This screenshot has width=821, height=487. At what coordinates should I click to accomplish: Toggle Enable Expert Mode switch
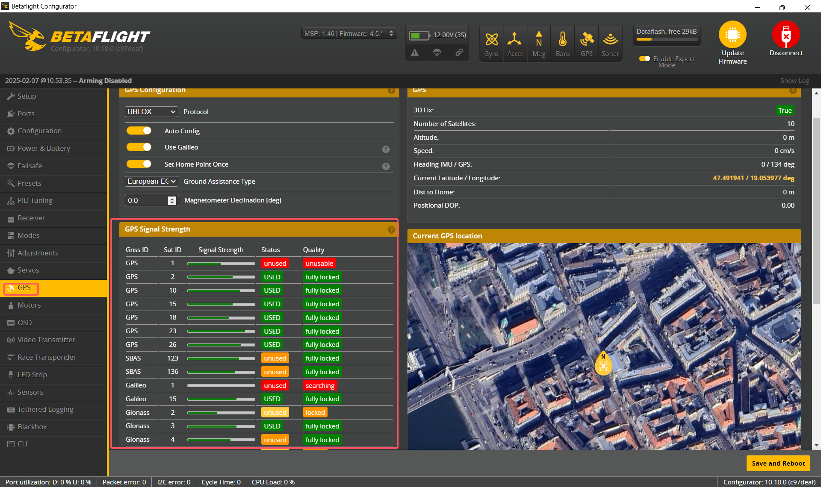coord(644,59)
